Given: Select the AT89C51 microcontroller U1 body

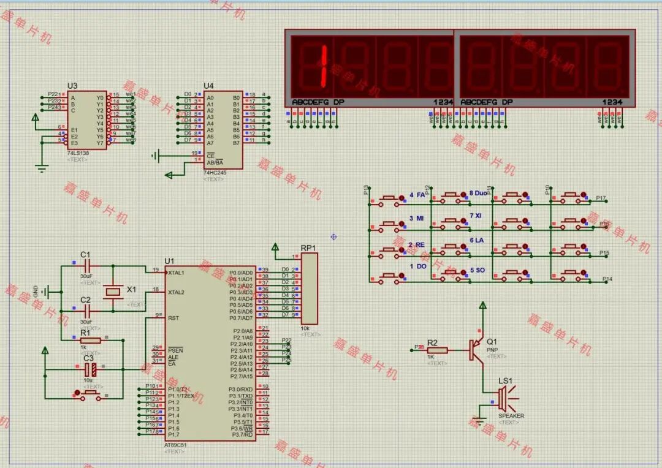Looking at the screenshot, I should click(210, 353).
